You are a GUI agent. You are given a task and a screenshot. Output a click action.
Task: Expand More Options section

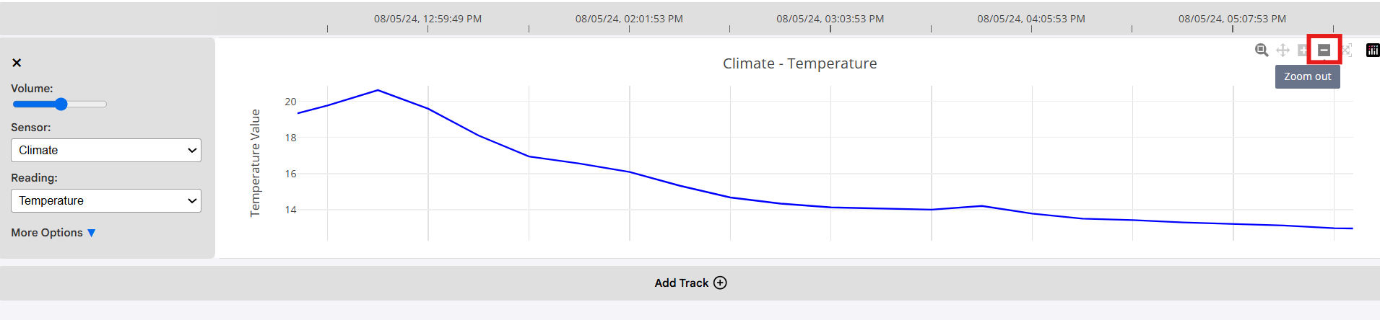[x=53, y=233]
